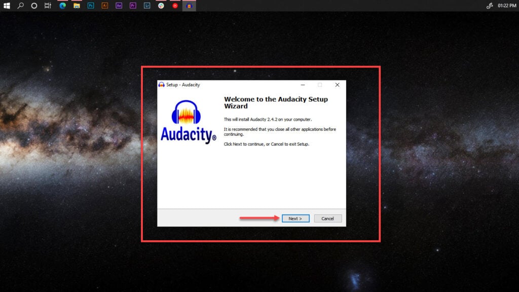Screen dimensions: 519x292
Task: Launch Illustrator from the taskbar
Action: point(105,6)
